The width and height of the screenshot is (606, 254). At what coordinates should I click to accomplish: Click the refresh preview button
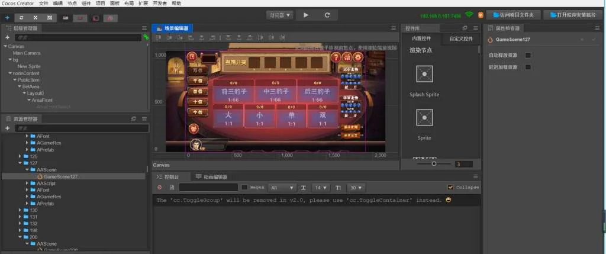click(x=327, y=15)
